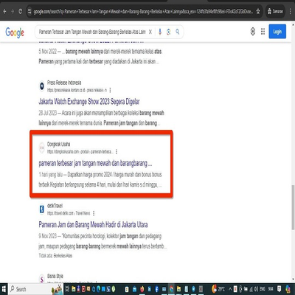Open Google quick settings gear
This screenshot has width=295, height=295.
[253, 32]
